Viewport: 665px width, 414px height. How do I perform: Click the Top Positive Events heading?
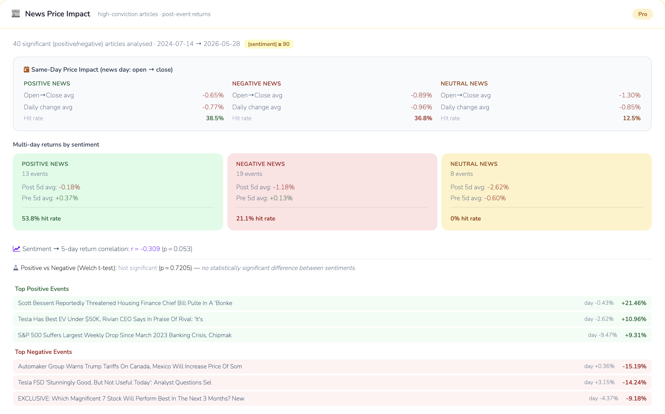click(42, 289)
